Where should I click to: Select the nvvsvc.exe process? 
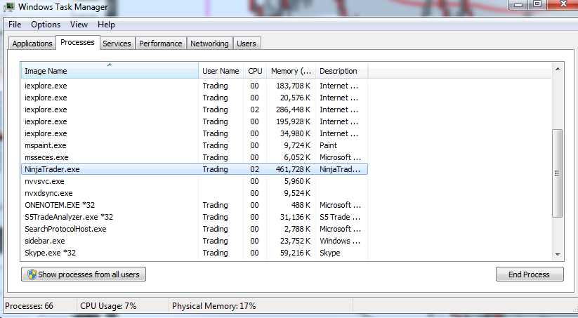pos(195,181)
